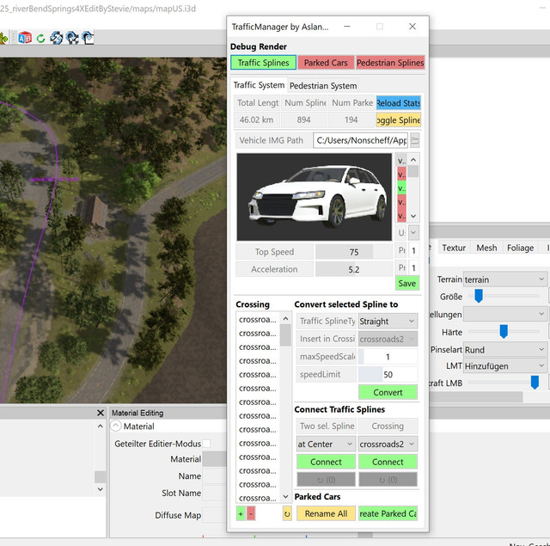Open the Insert in Crossing dropdown
Image resolution: width=550 pixels, height=546 pixels.
(x=388, y=339)
